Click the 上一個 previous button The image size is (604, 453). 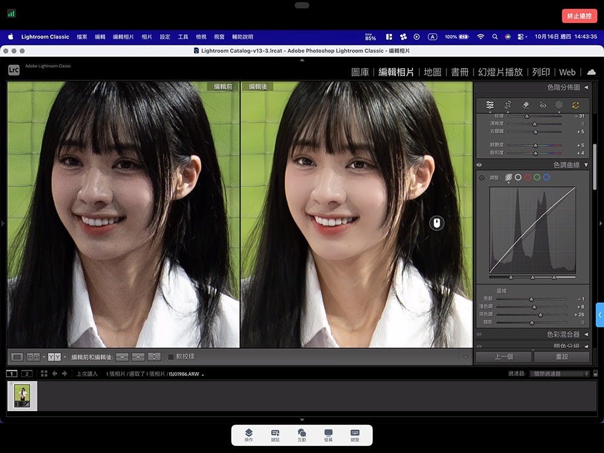click(503, 356)
